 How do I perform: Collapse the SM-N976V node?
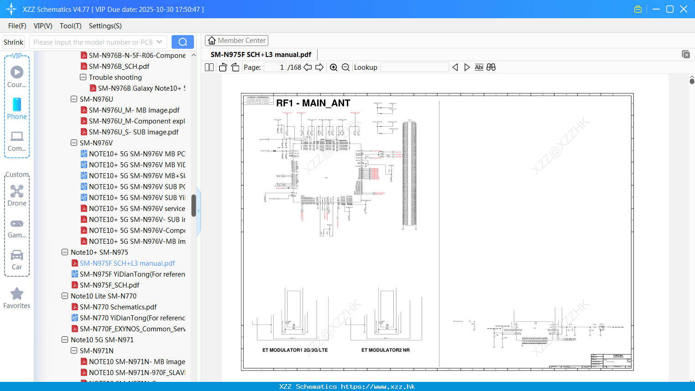74,143
